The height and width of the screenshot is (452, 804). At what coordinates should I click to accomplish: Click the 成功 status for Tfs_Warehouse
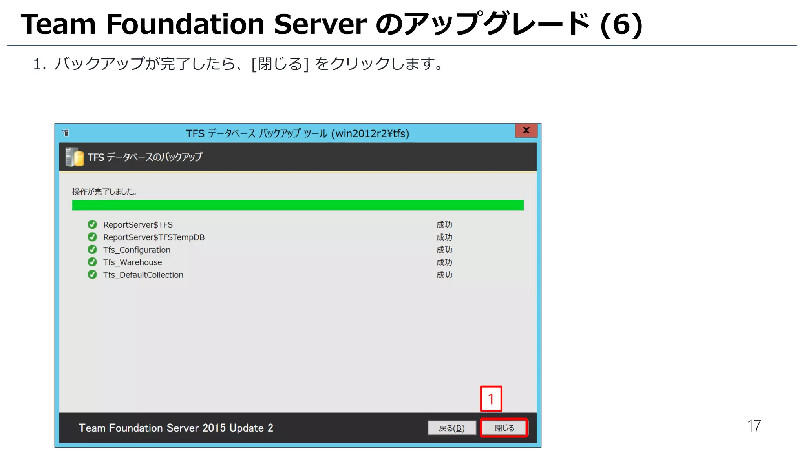click(x=444, y=262)
